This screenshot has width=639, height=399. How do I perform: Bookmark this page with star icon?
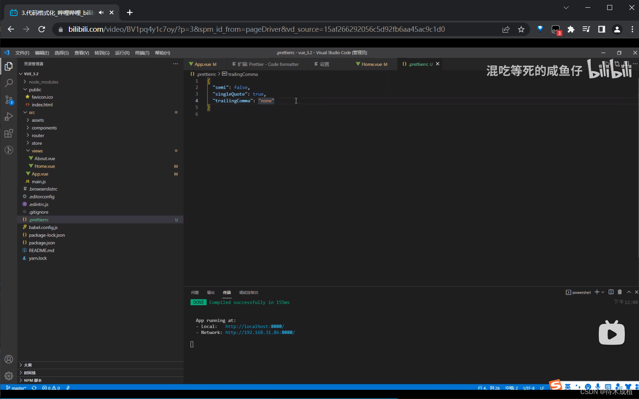(x=521, y=29)
